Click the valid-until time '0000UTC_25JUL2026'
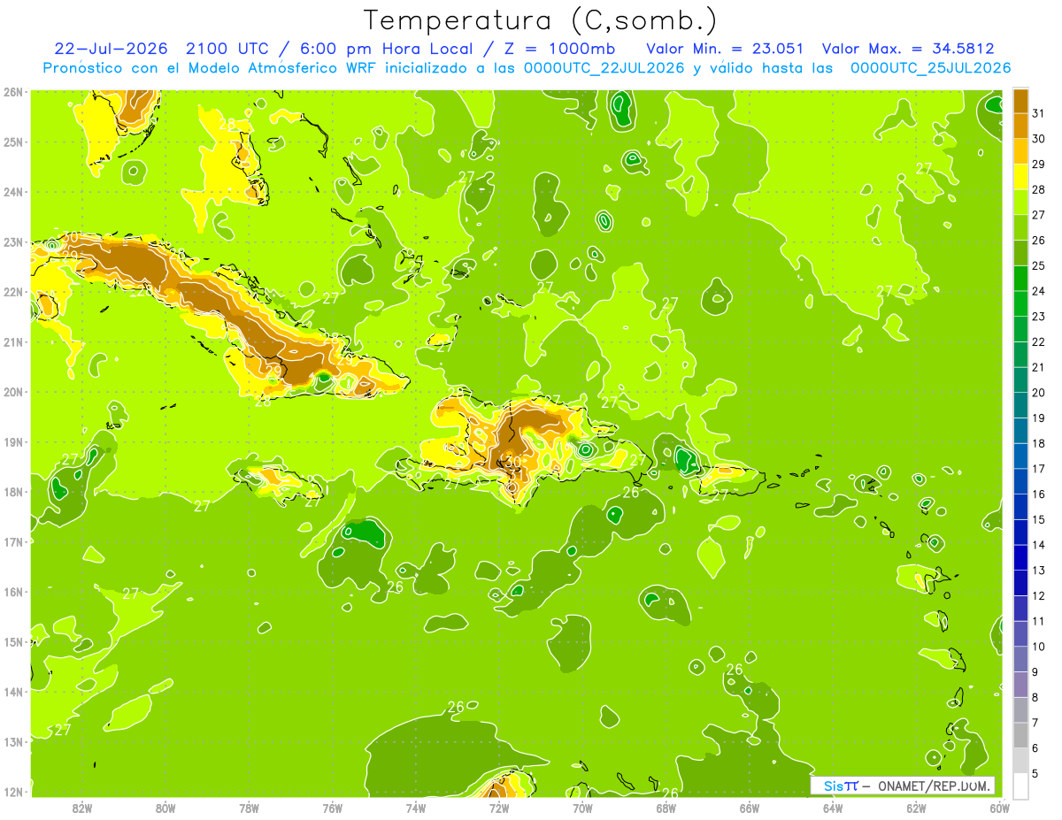Image resolution: width=1062 pixels, height=820 pixels. pyautogui.click(x=930, y=68)
